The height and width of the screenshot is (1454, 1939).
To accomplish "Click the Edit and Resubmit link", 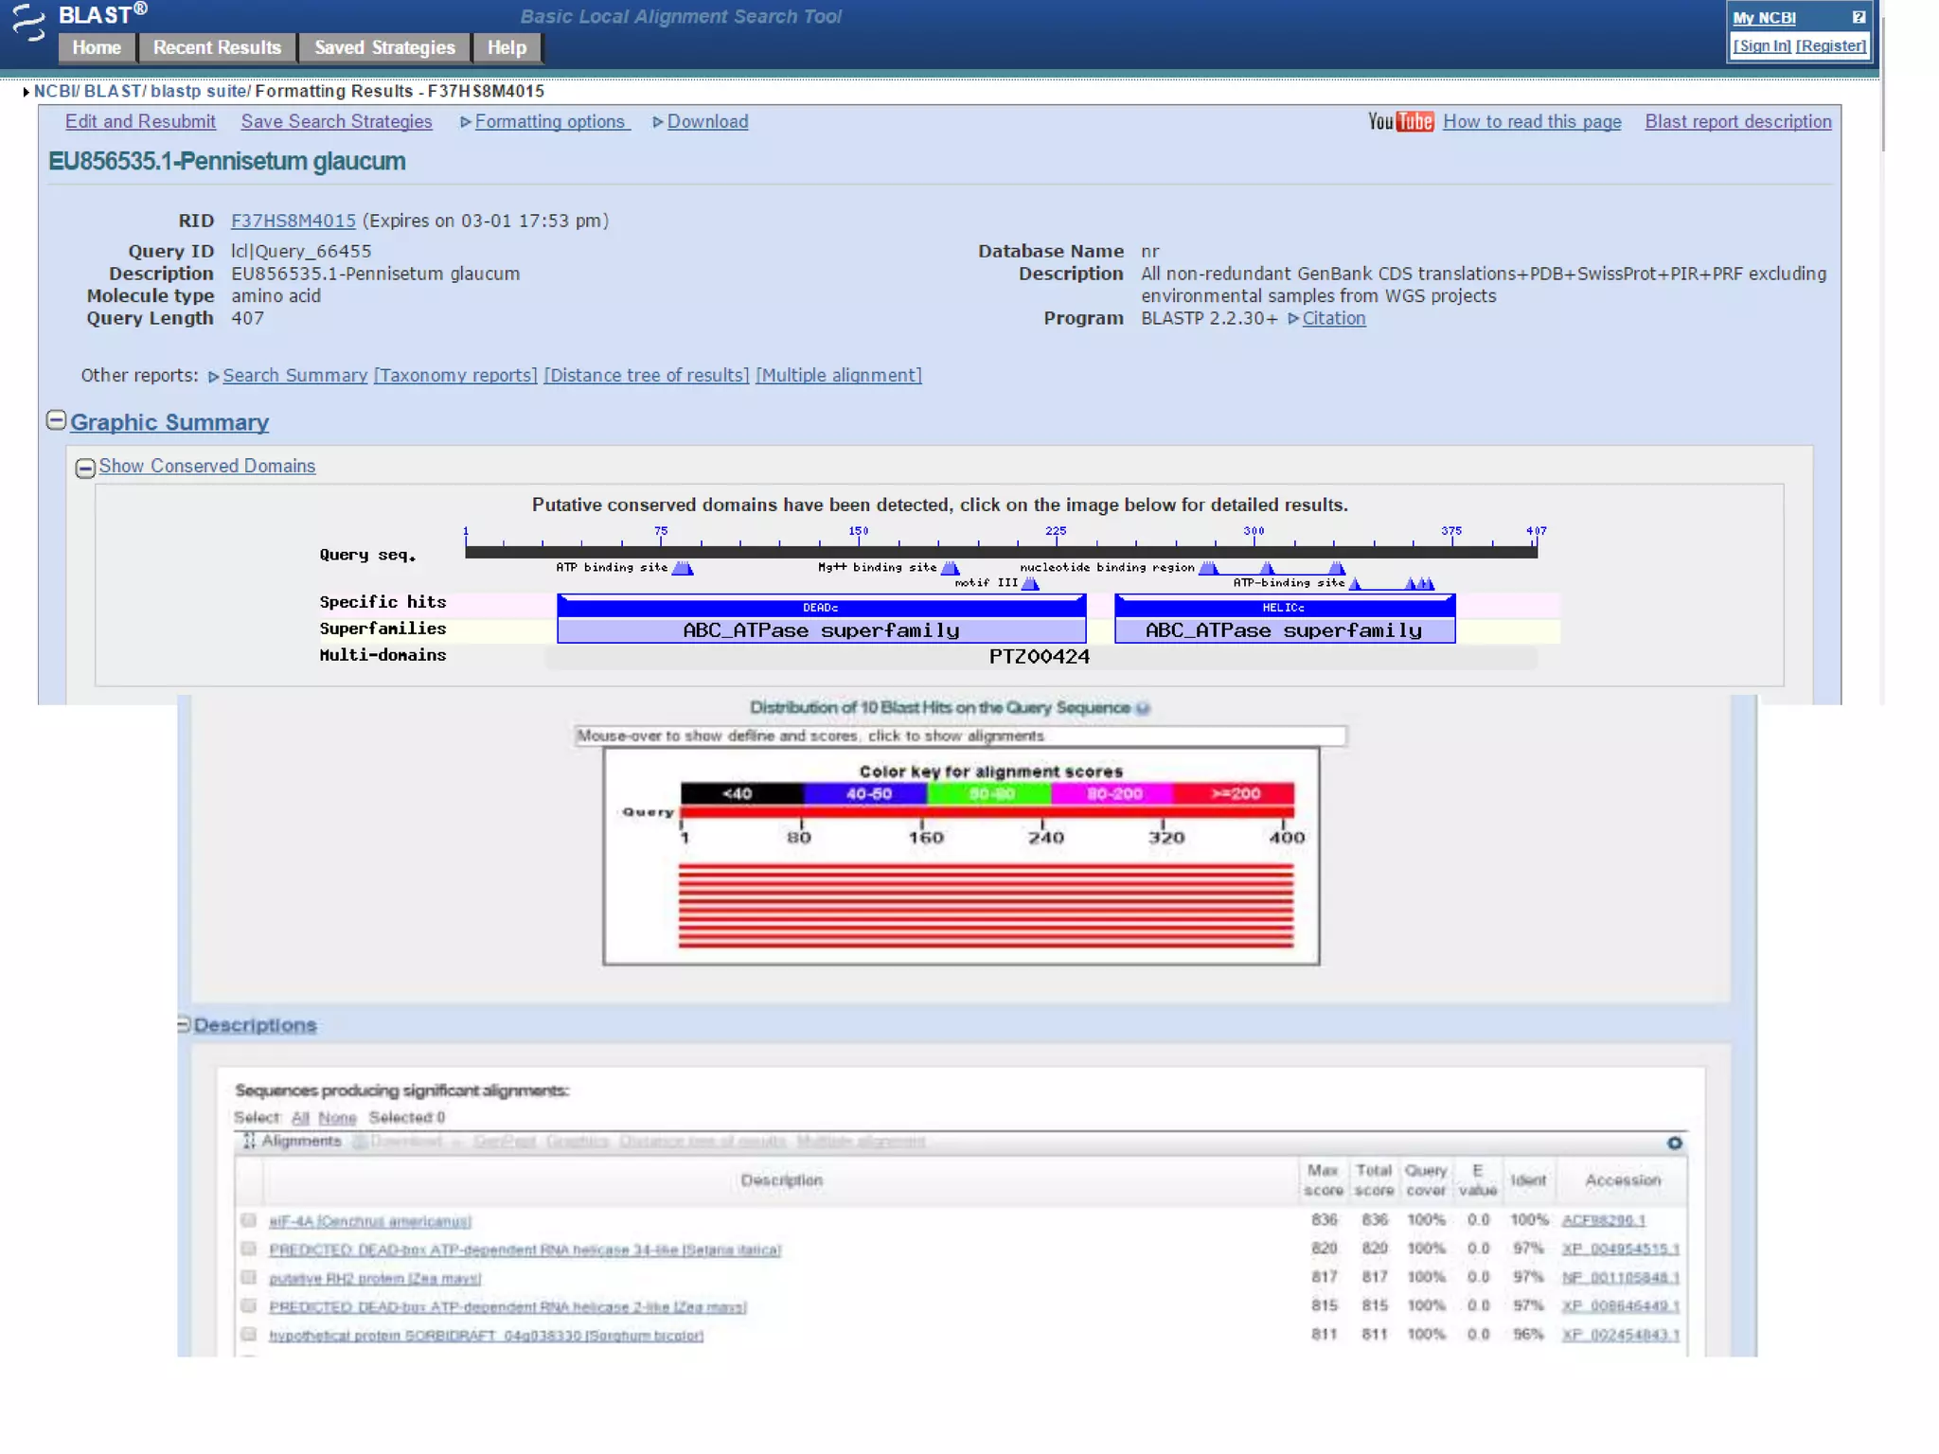I will 140,122.
